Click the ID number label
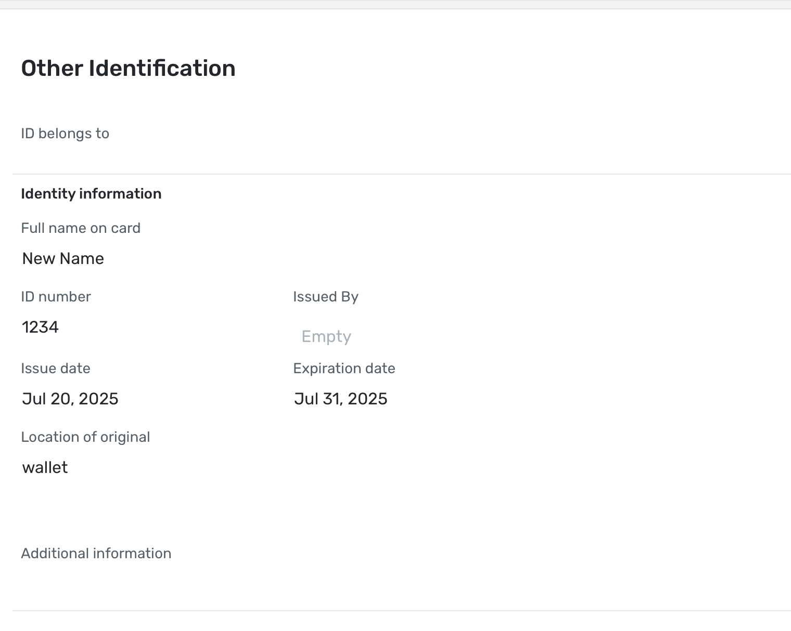 [x=56, y=297]
